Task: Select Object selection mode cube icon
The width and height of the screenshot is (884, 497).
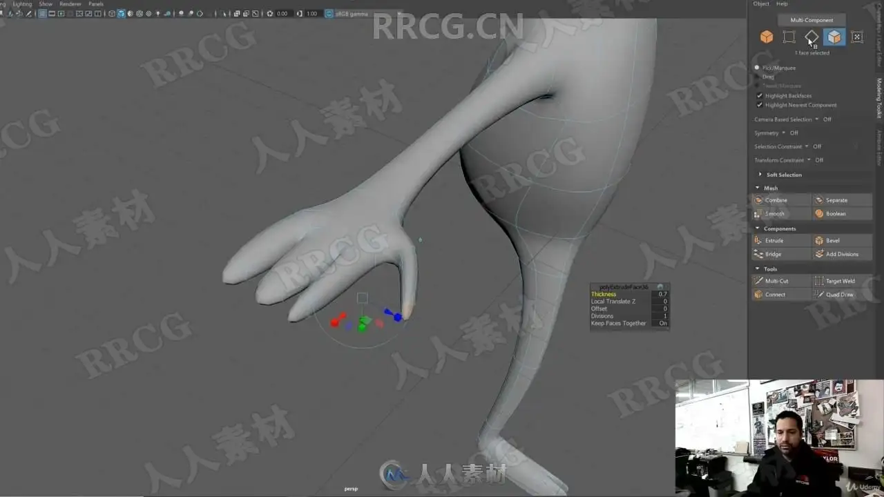Action: [767, 37]
